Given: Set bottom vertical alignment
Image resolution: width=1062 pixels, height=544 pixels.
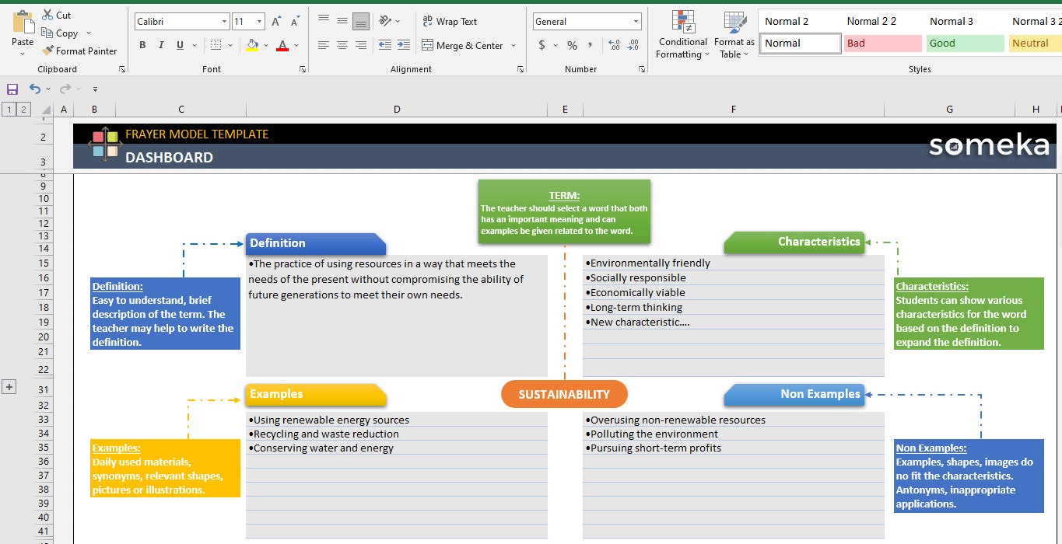Looking at the screenshot, I should coord(361,22).
